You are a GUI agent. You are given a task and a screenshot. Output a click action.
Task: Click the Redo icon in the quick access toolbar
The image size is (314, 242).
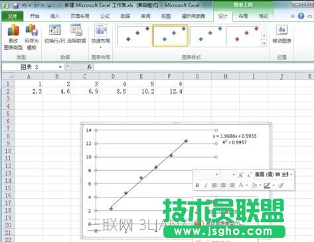(37, 5)
